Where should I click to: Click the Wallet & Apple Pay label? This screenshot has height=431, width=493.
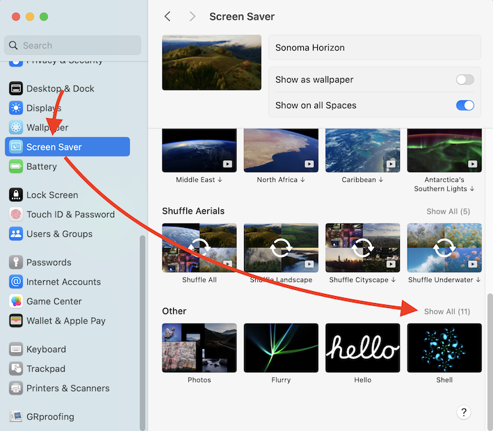[x=66, y=320]
